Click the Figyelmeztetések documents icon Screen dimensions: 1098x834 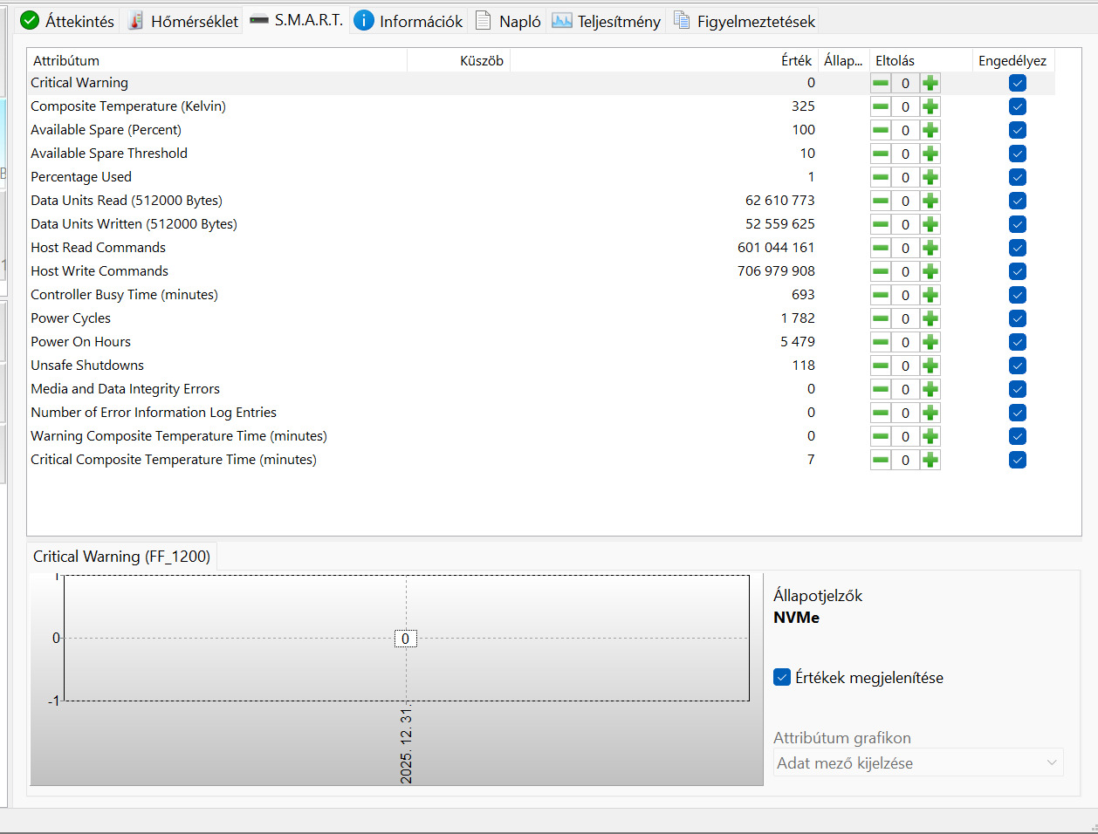(682, 21)
